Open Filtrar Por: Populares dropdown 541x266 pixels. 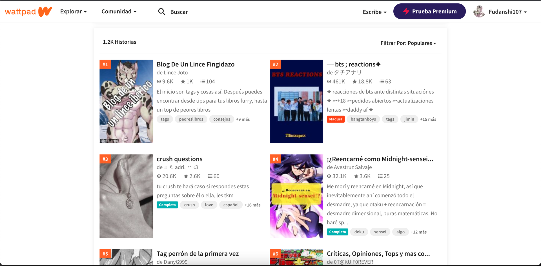pos(408,43)
